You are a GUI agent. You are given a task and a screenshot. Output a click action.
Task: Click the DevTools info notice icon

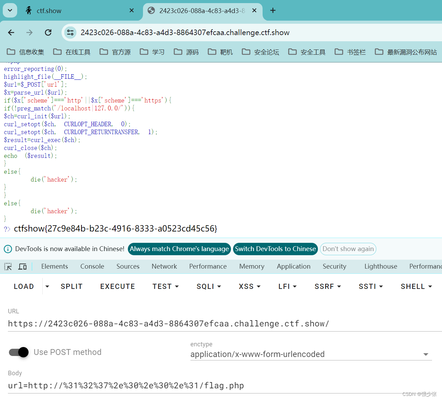click(8, 249)
